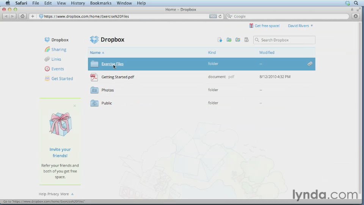Click the Getting Started PDF icon
Image resolution: width=364 pixels, height=205 pixels.
tap(94, 77)
